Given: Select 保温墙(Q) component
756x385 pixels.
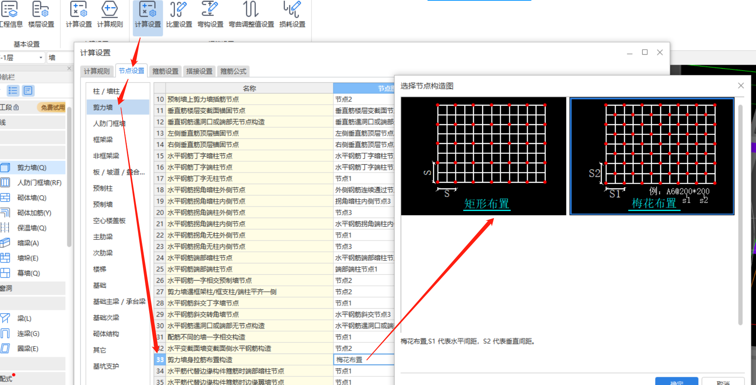Looking at the screenshot, I should 33,228.
